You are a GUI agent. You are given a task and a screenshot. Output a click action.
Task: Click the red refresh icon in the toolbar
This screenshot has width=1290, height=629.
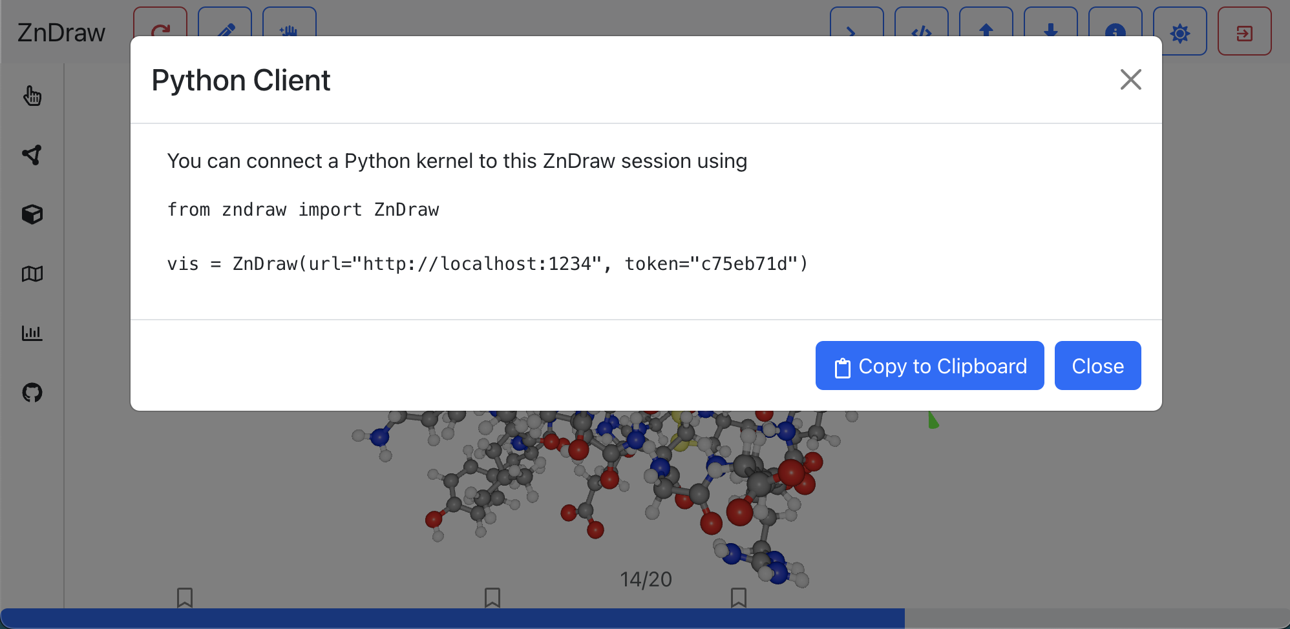coord(160,31)
